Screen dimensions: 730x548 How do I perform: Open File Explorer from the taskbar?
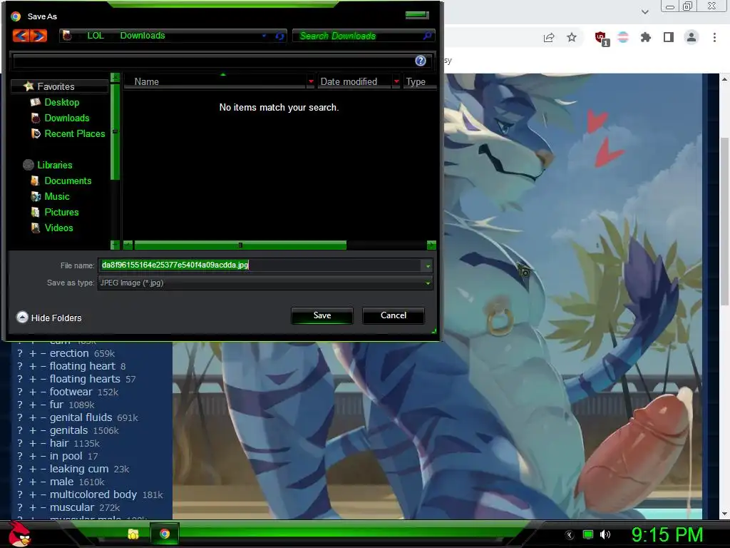click(x=133, y=534)
